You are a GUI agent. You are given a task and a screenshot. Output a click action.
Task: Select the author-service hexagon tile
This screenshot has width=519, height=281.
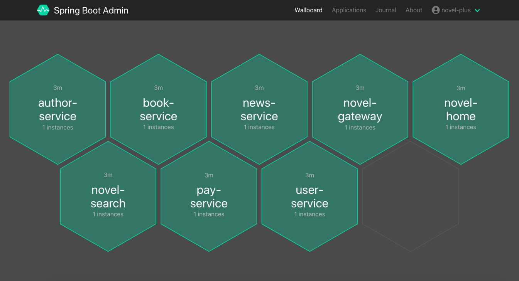[58, 109]
